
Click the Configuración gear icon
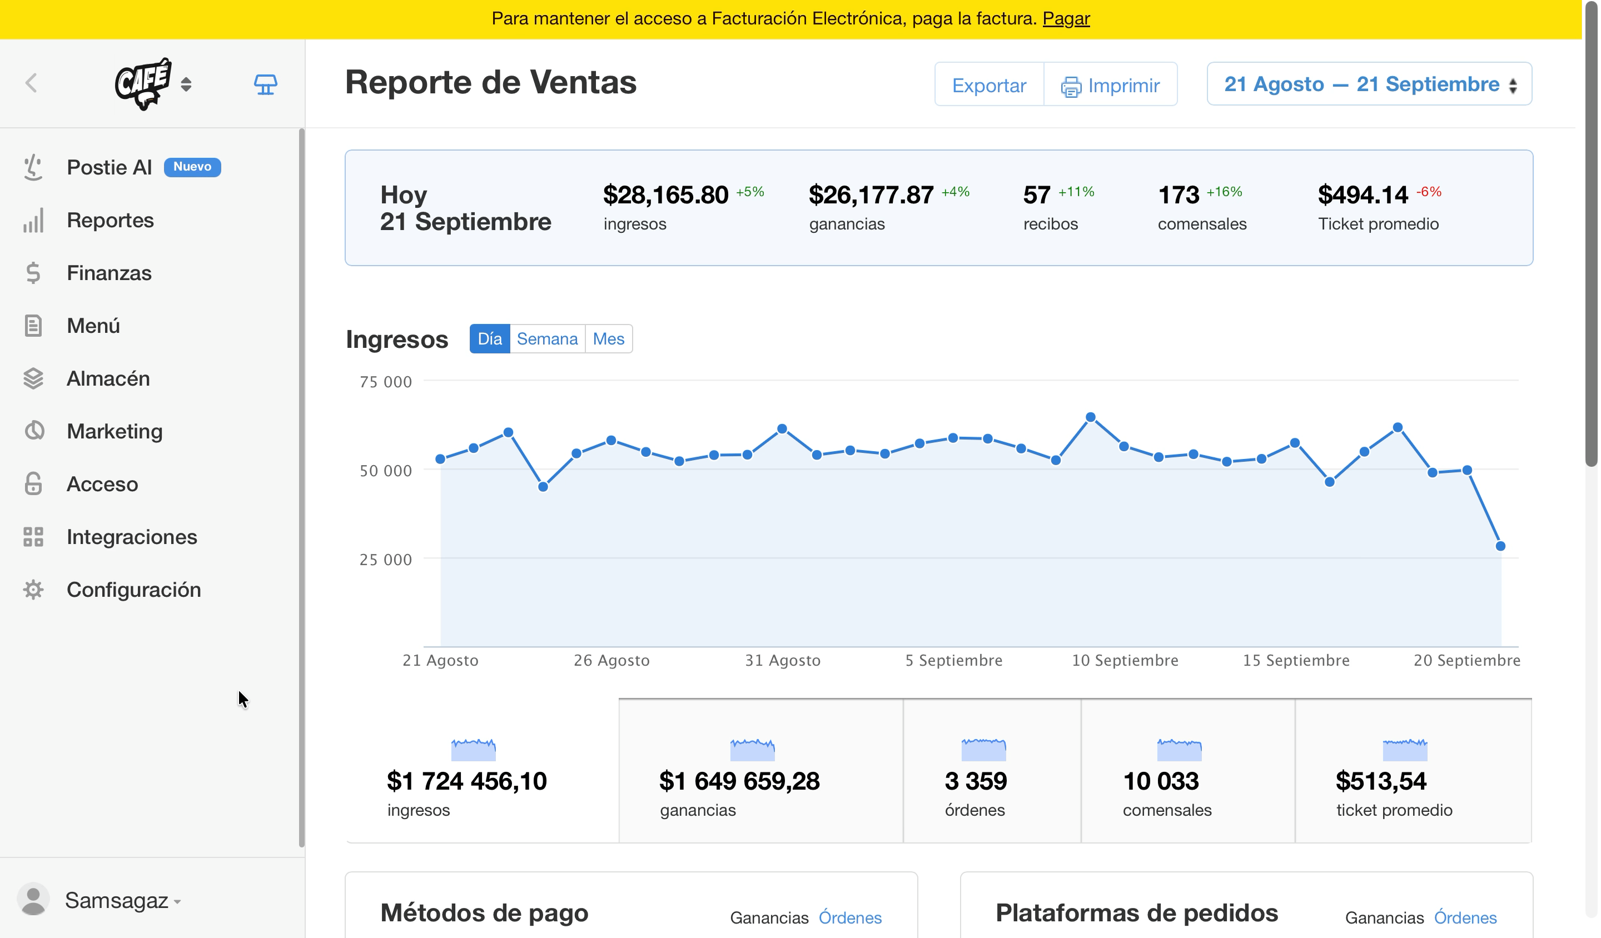tap(33, 590)
